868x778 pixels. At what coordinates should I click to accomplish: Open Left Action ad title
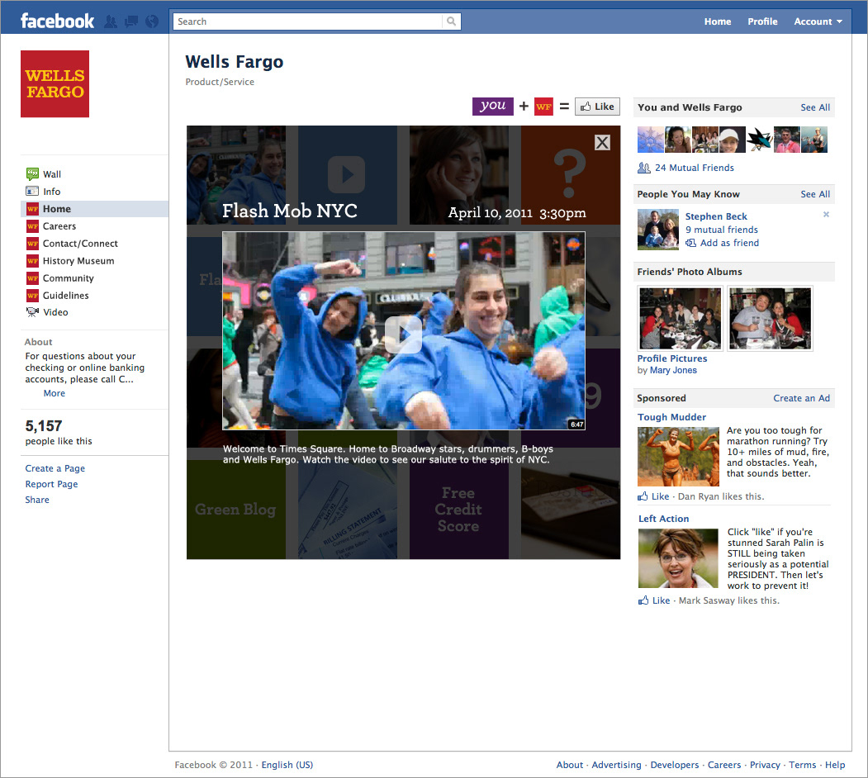(x=663, y=519)
